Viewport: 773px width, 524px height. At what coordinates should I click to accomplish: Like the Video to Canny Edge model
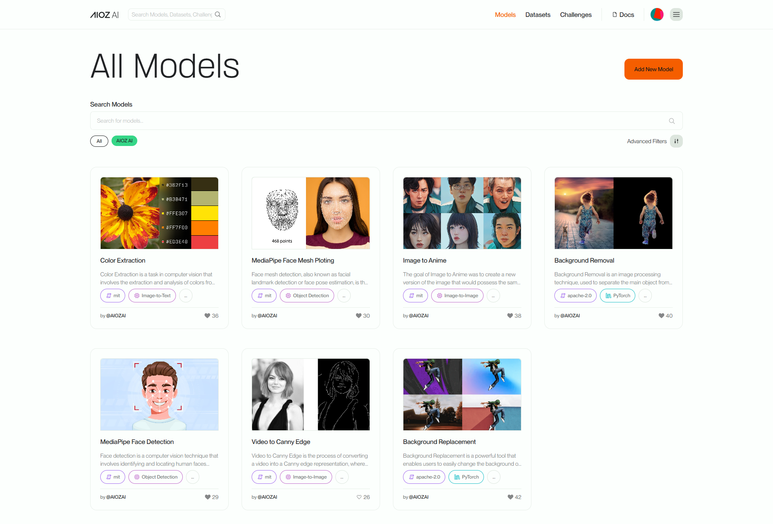coord(358,497)
